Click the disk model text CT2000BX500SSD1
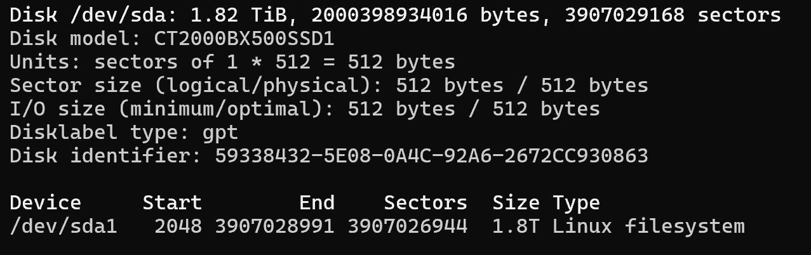Viewport: 811px width, 255px height. click(x=244, y=39)
